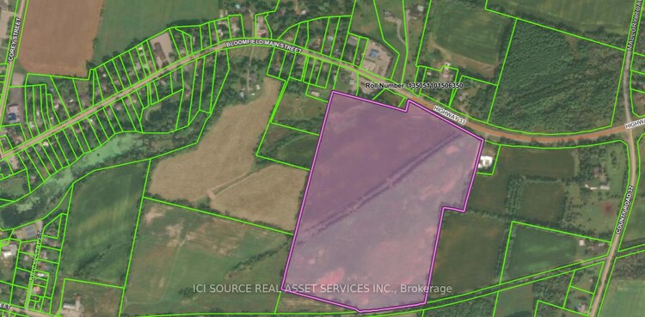The width and height of the screenshot is (645, 317).
Task: Click the blue-roofed building near Highway 33
Action: pyautogui.click(x=373, y=54)
